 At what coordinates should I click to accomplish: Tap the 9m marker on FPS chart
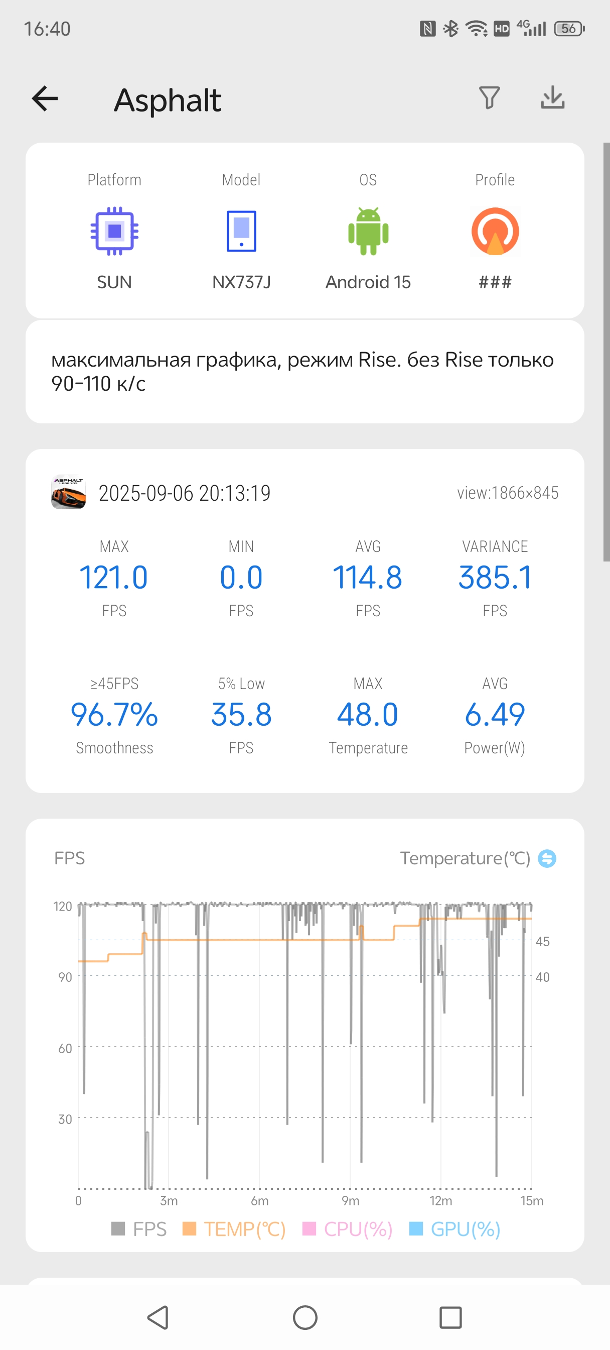pyautogui.click(x=350, y=1201)
